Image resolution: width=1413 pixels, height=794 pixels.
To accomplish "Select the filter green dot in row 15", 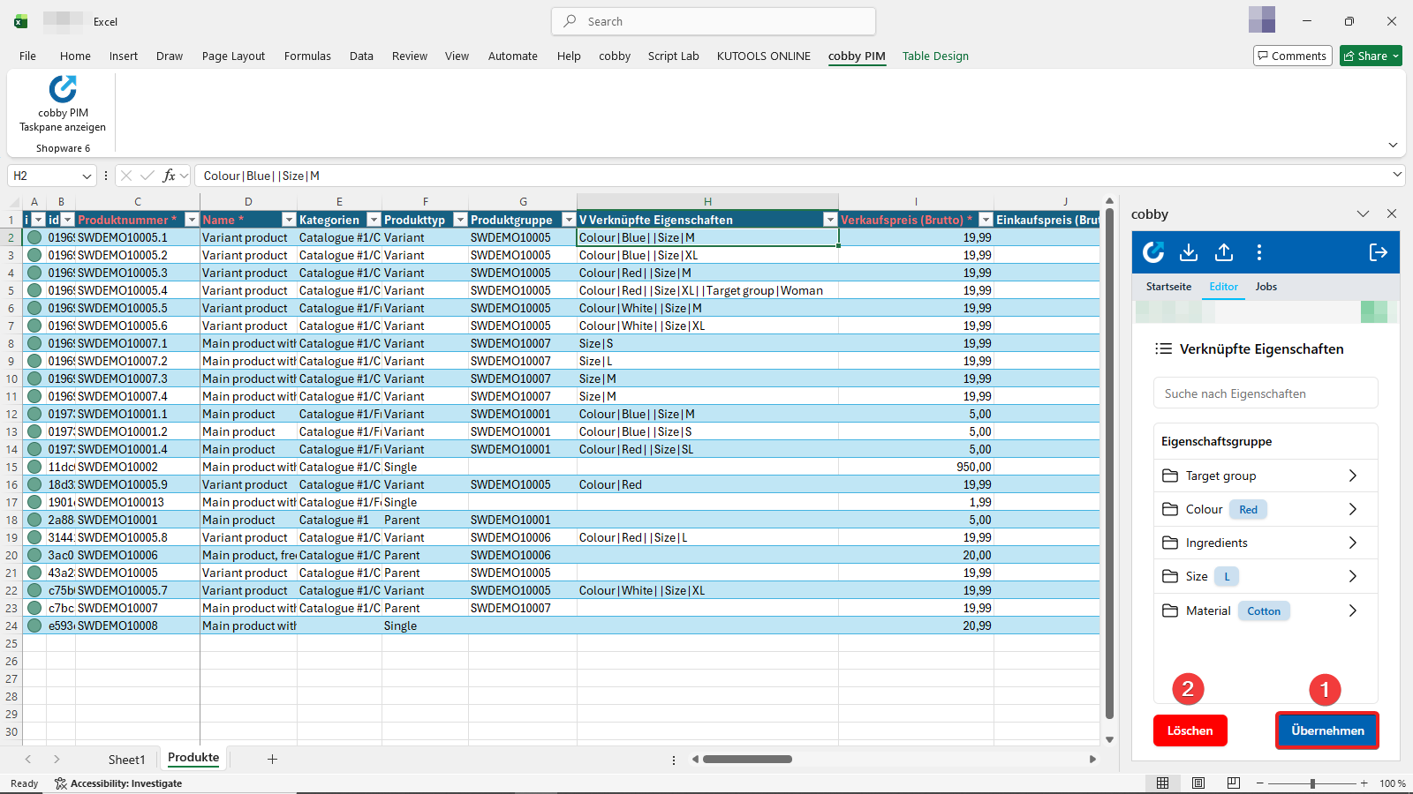I will pos(34,467).
